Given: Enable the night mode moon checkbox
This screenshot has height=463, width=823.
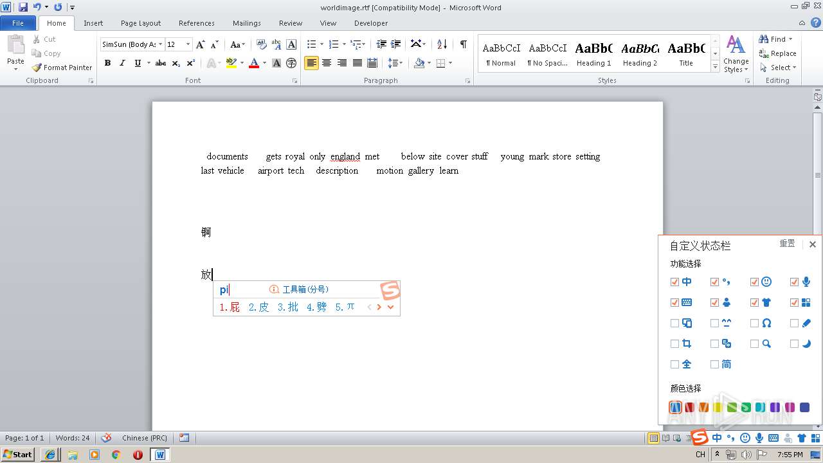Looking at the screenshot, I should [794, 344].
